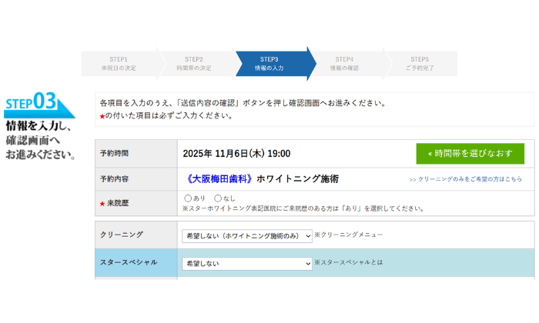Image resolution: width=539 pixels, height=323 pixels.
Task: Expand the スタースペシャル dropdown showing 希望しない
Action: [246, 263]
